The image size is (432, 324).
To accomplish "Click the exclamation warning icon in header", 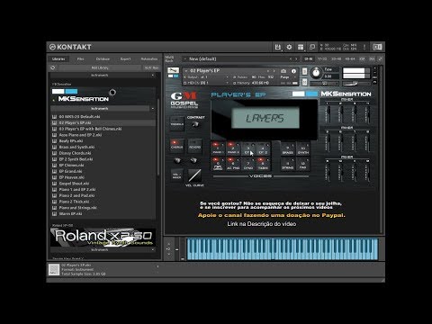I will tap(364, 47).
